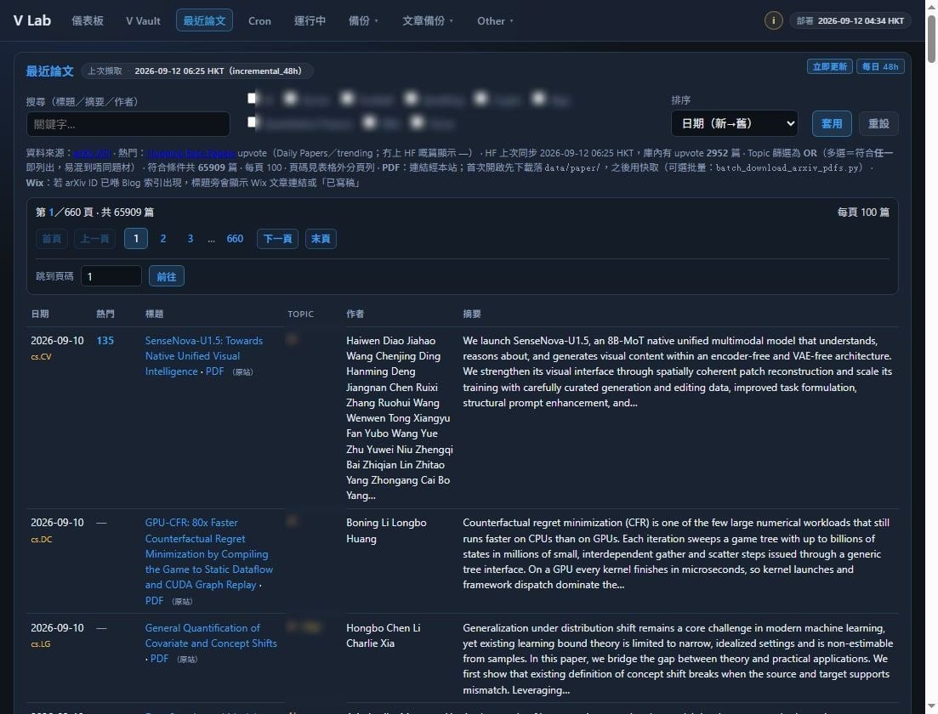Select the 最近論文 tab

204,20
